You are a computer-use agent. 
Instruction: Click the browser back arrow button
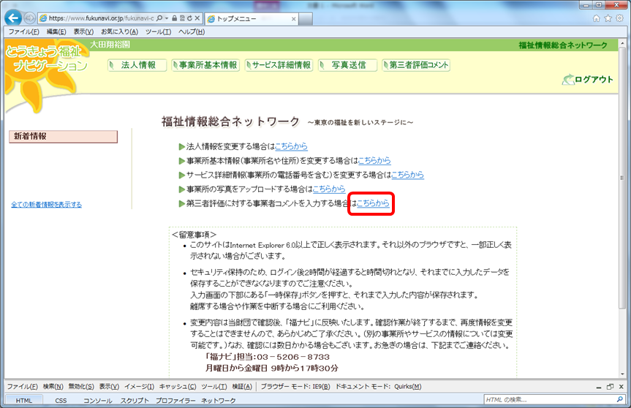[13, 18]
